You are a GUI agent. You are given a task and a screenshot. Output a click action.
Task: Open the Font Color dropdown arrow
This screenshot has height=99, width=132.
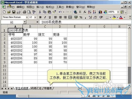coord(124,17)
